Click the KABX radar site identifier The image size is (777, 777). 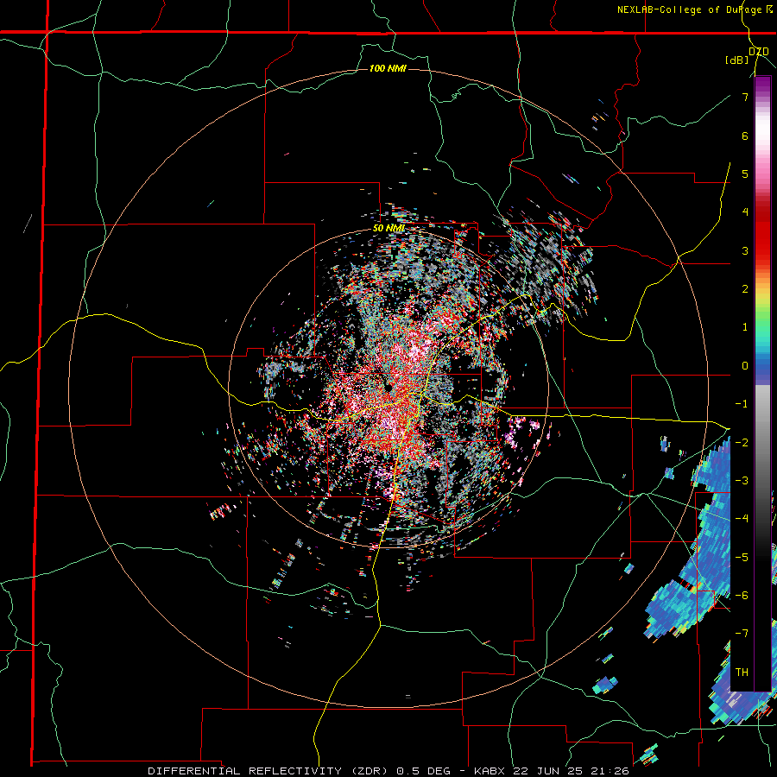[489, 771]
